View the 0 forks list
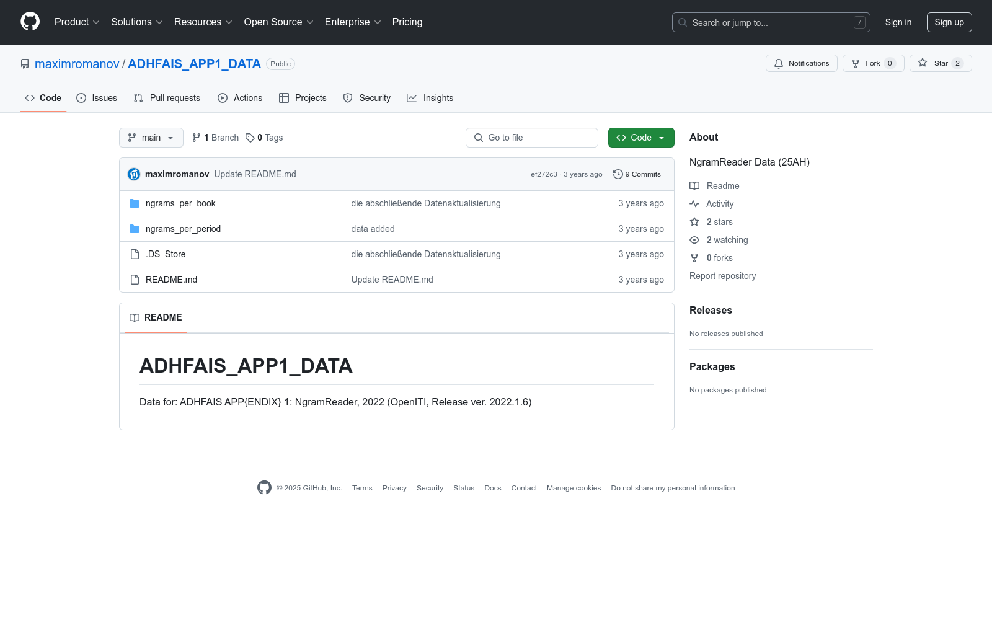992x620 pixels. [x=711, y=258]
